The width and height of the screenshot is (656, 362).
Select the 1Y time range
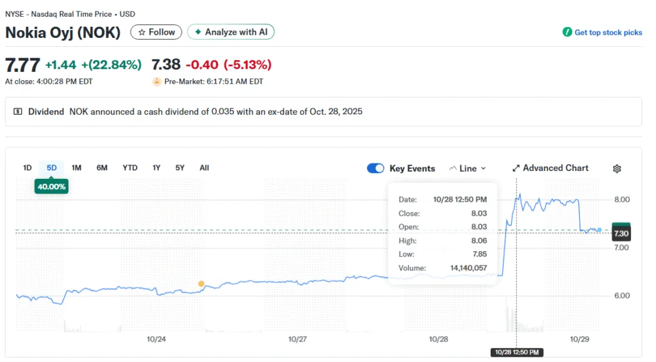[156, 168]
